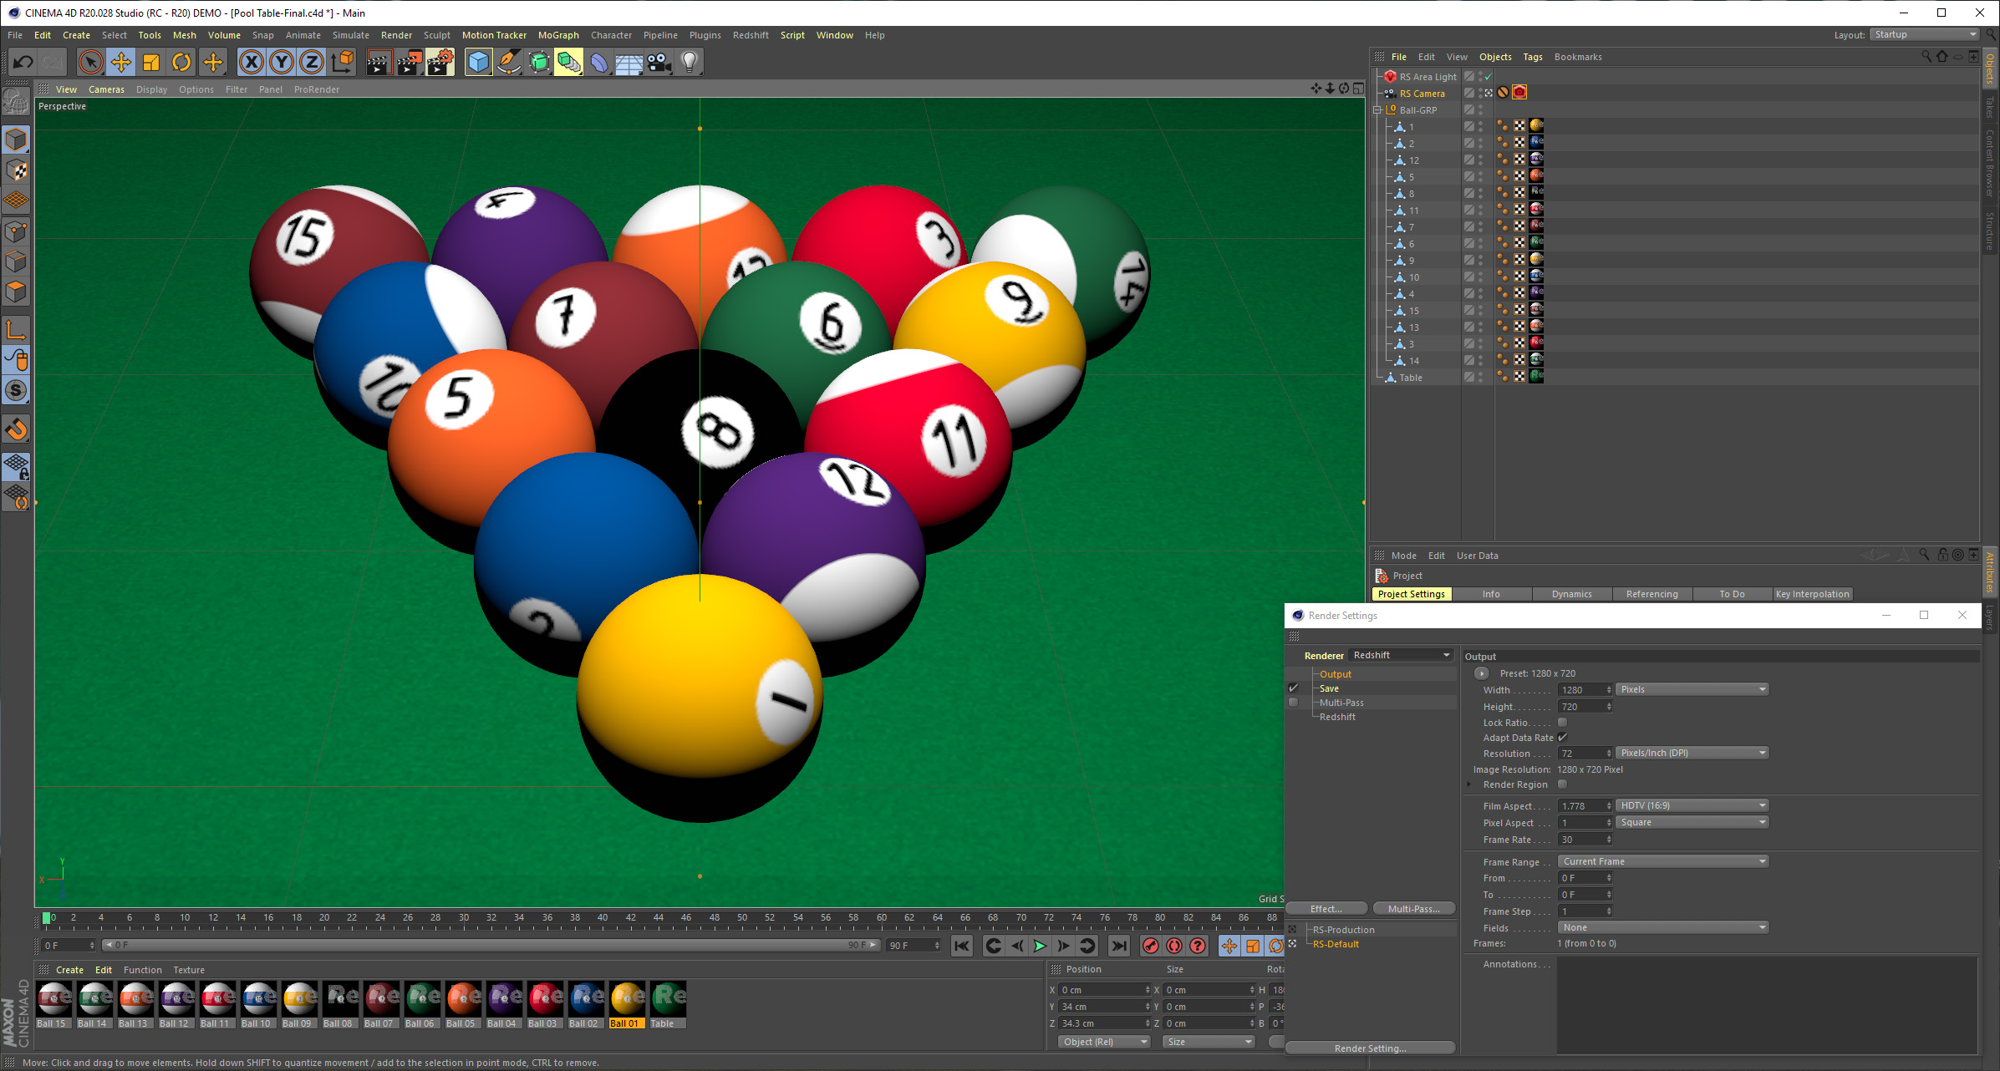This screenshot has height=1071, width=2000.
Task: Select the Table material thumbnail
Action: 668,1005
